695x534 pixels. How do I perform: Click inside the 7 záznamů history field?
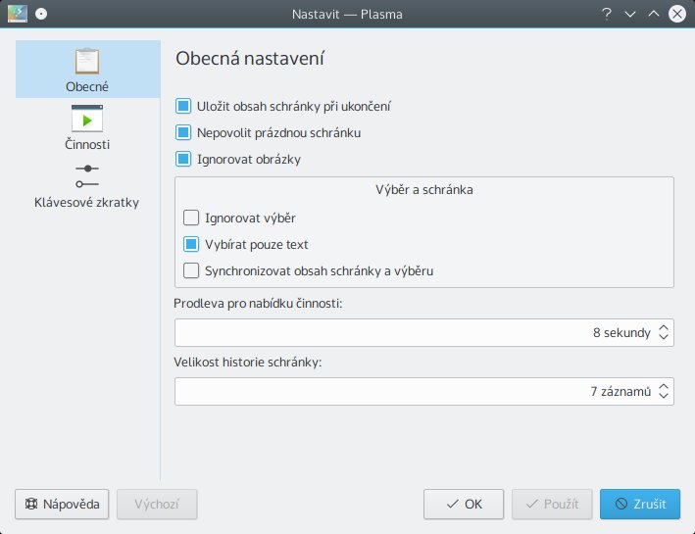click(412, 392)
